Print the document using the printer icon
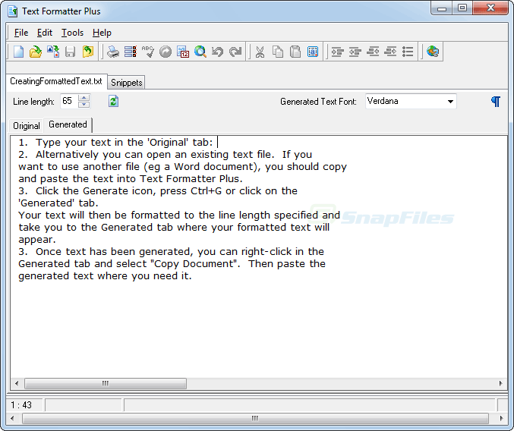This screenshot has height=431, width=514. [113, 52]
